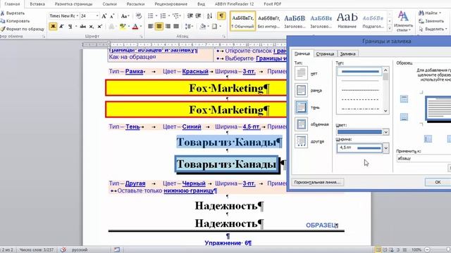451x253 pixels.
Task: Toggle italic (К) formatting
Action: (61, 27)
